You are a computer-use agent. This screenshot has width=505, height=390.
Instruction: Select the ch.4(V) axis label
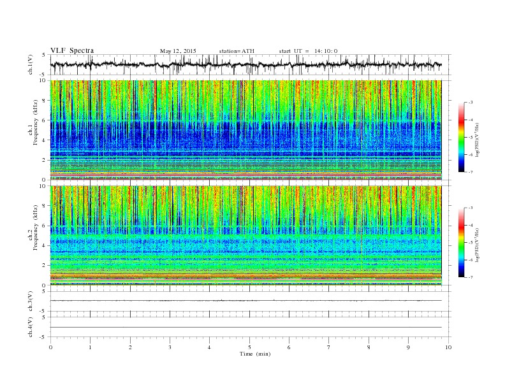pos(31,327)
